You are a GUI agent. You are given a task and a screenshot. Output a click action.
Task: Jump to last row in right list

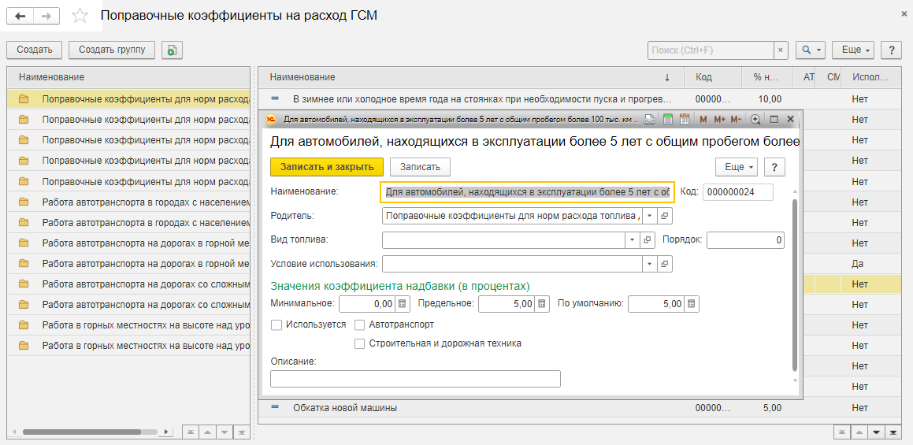(893, 432)
